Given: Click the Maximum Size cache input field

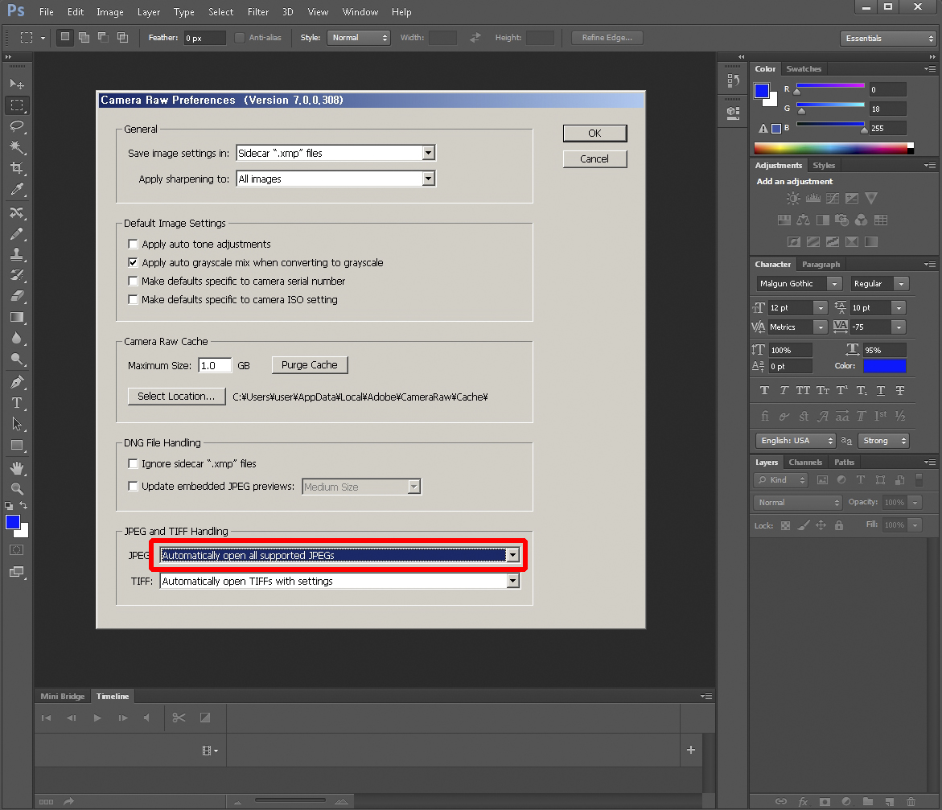Looking at the screenshot, I should click(215, 365).
